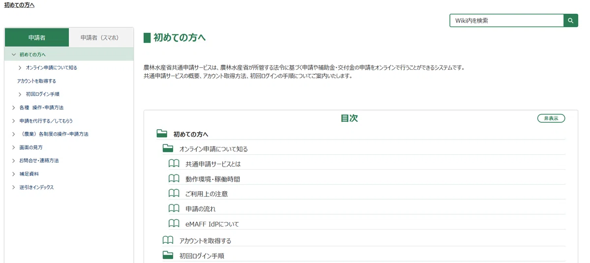
Task: Open 補足資料 in the sidebar
Action: 29,174
